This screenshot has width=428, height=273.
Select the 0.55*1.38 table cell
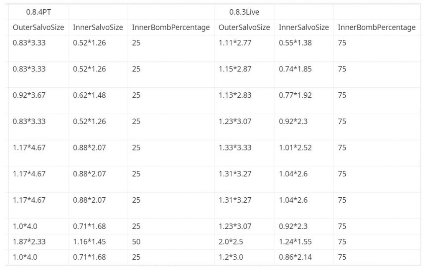pyautogui.click(x=295, y=43)
